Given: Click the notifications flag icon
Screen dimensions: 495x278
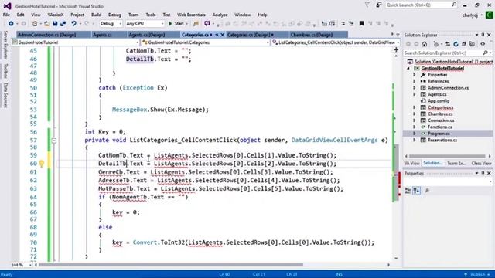Looking at the screenshot, I should click(x=367, y=5).
